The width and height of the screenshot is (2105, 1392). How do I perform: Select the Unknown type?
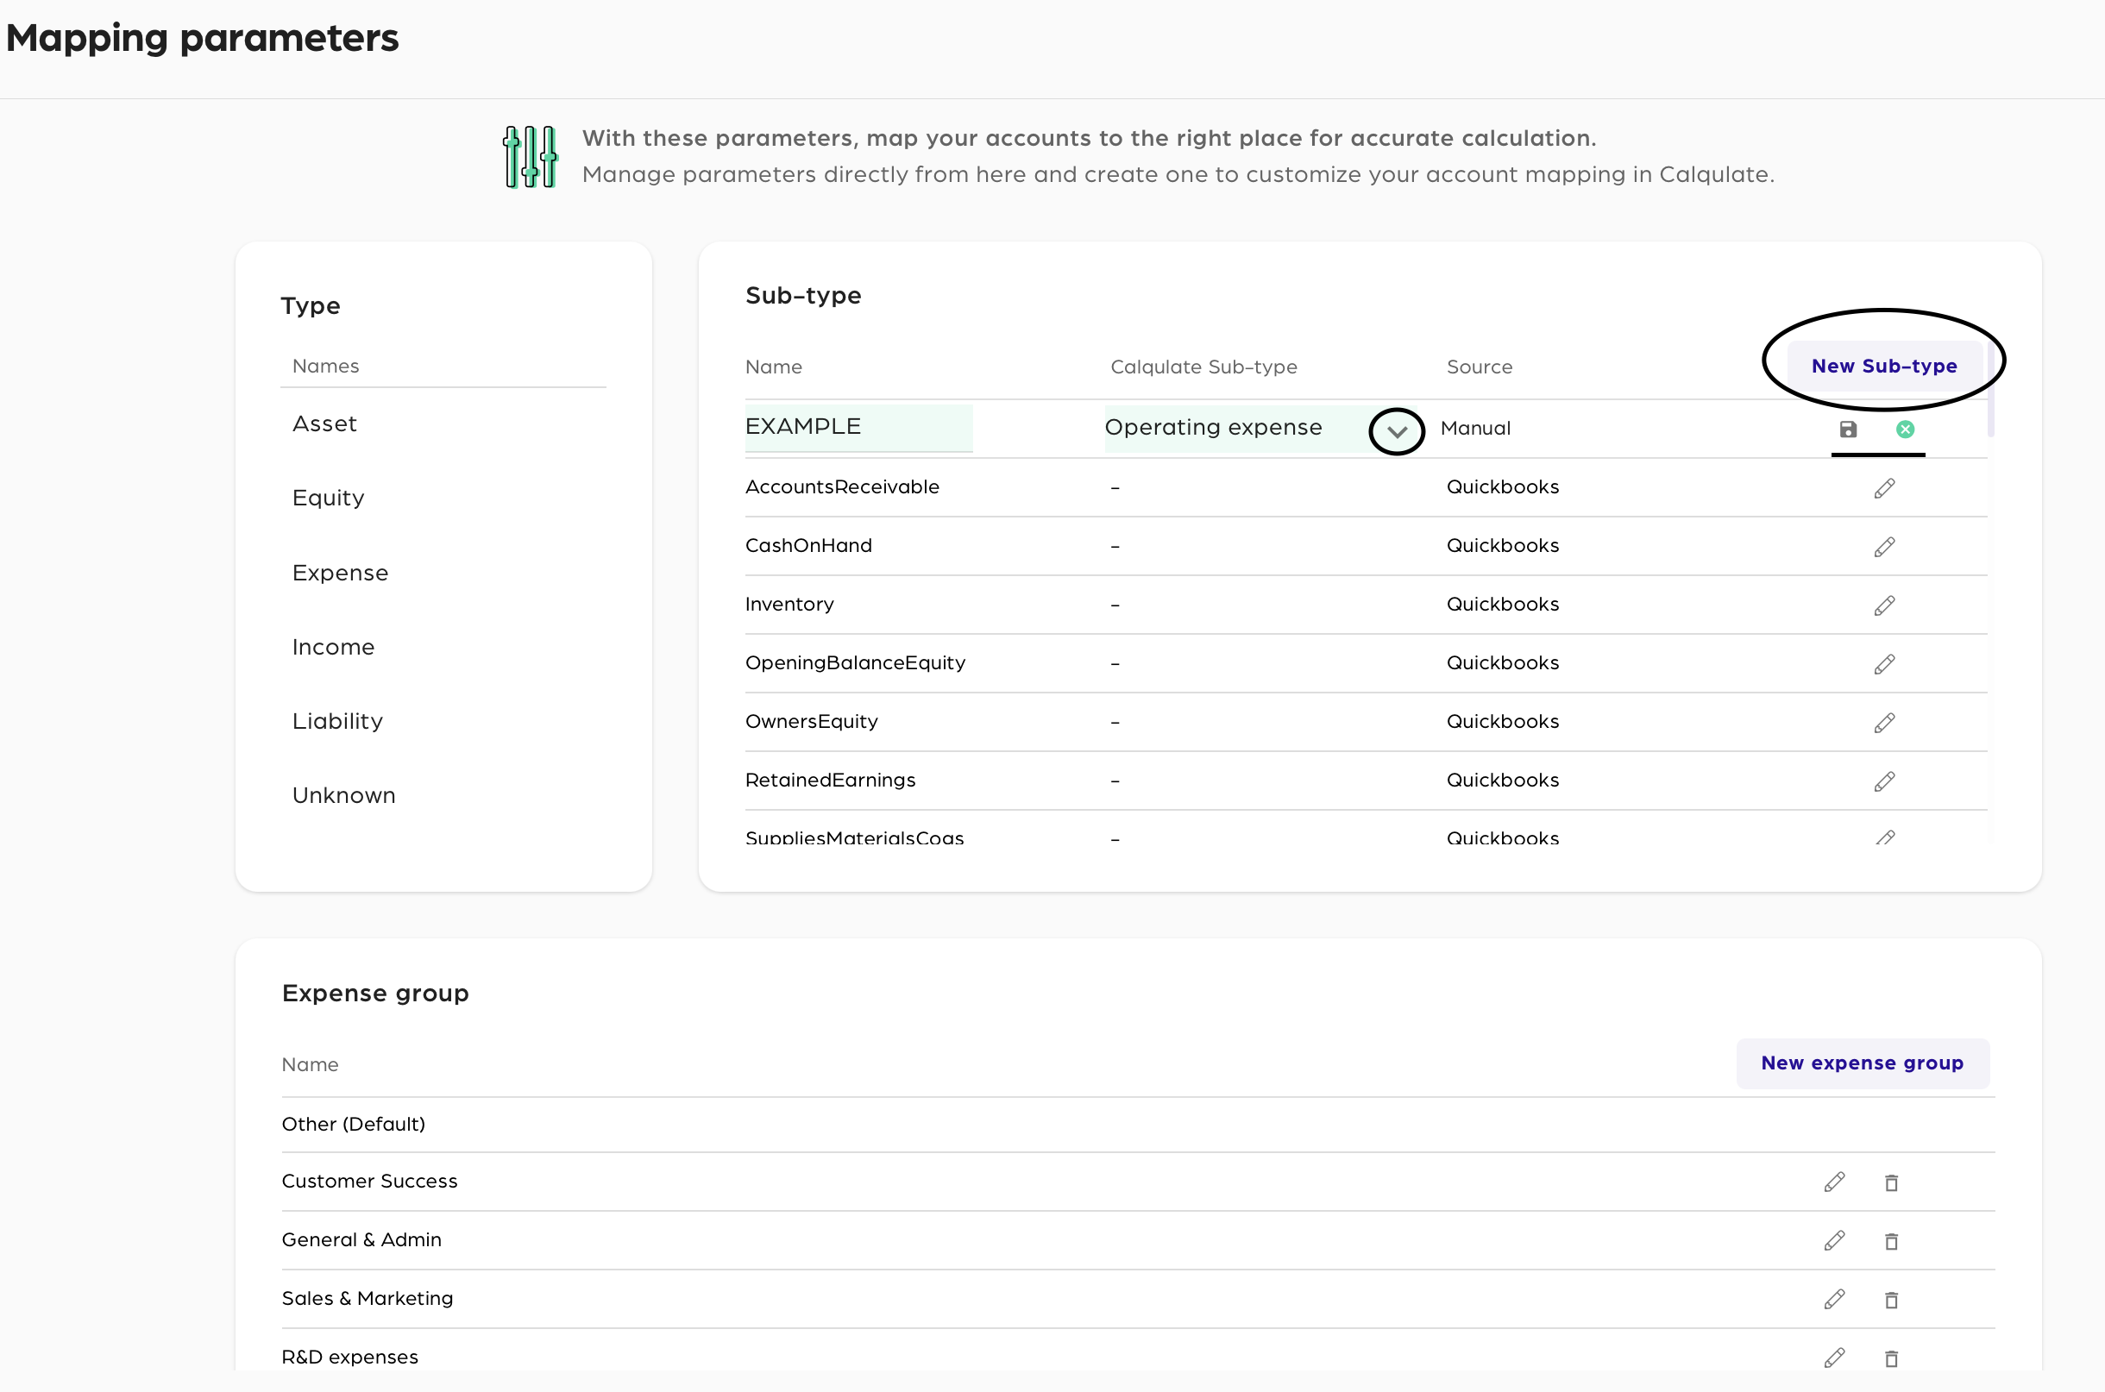coord(343,795)
